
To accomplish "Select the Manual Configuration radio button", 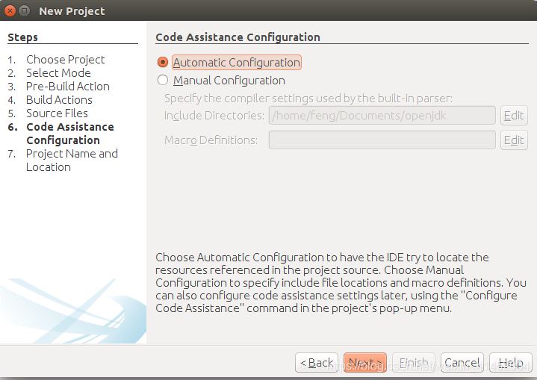I will [163, 81].
